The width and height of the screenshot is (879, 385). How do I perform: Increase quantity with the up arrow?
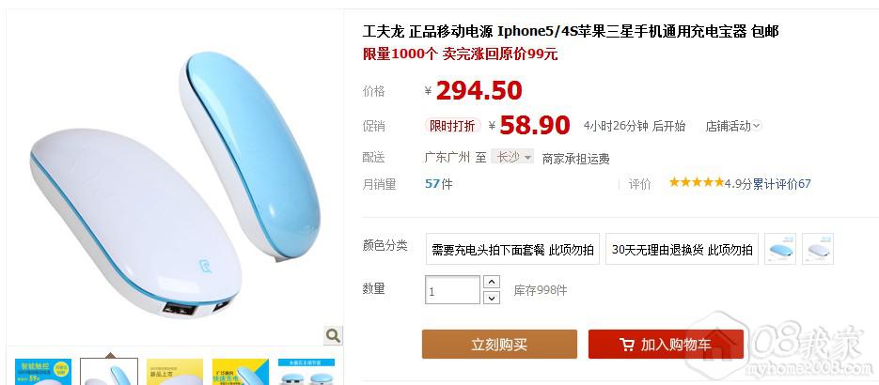(491, 282)
